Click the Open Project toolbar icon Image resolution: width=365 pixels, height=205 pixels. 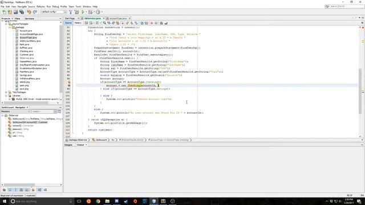coord(15,12)
